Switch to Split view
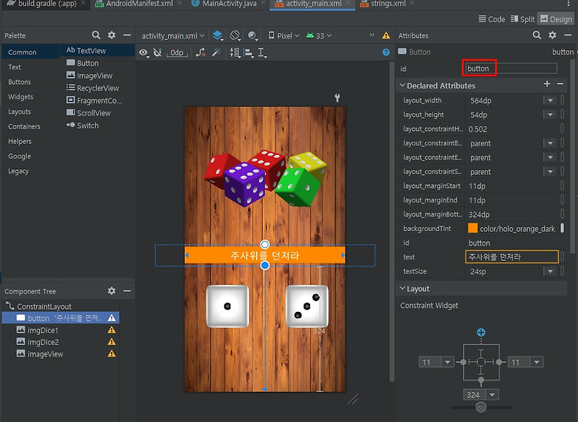578x422 pixels. (x=523, y=19)
